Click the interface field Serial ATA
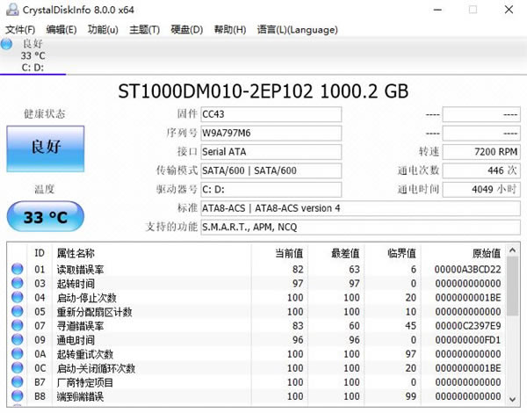Viewport: 527px width, 413px height. (271, 152)
